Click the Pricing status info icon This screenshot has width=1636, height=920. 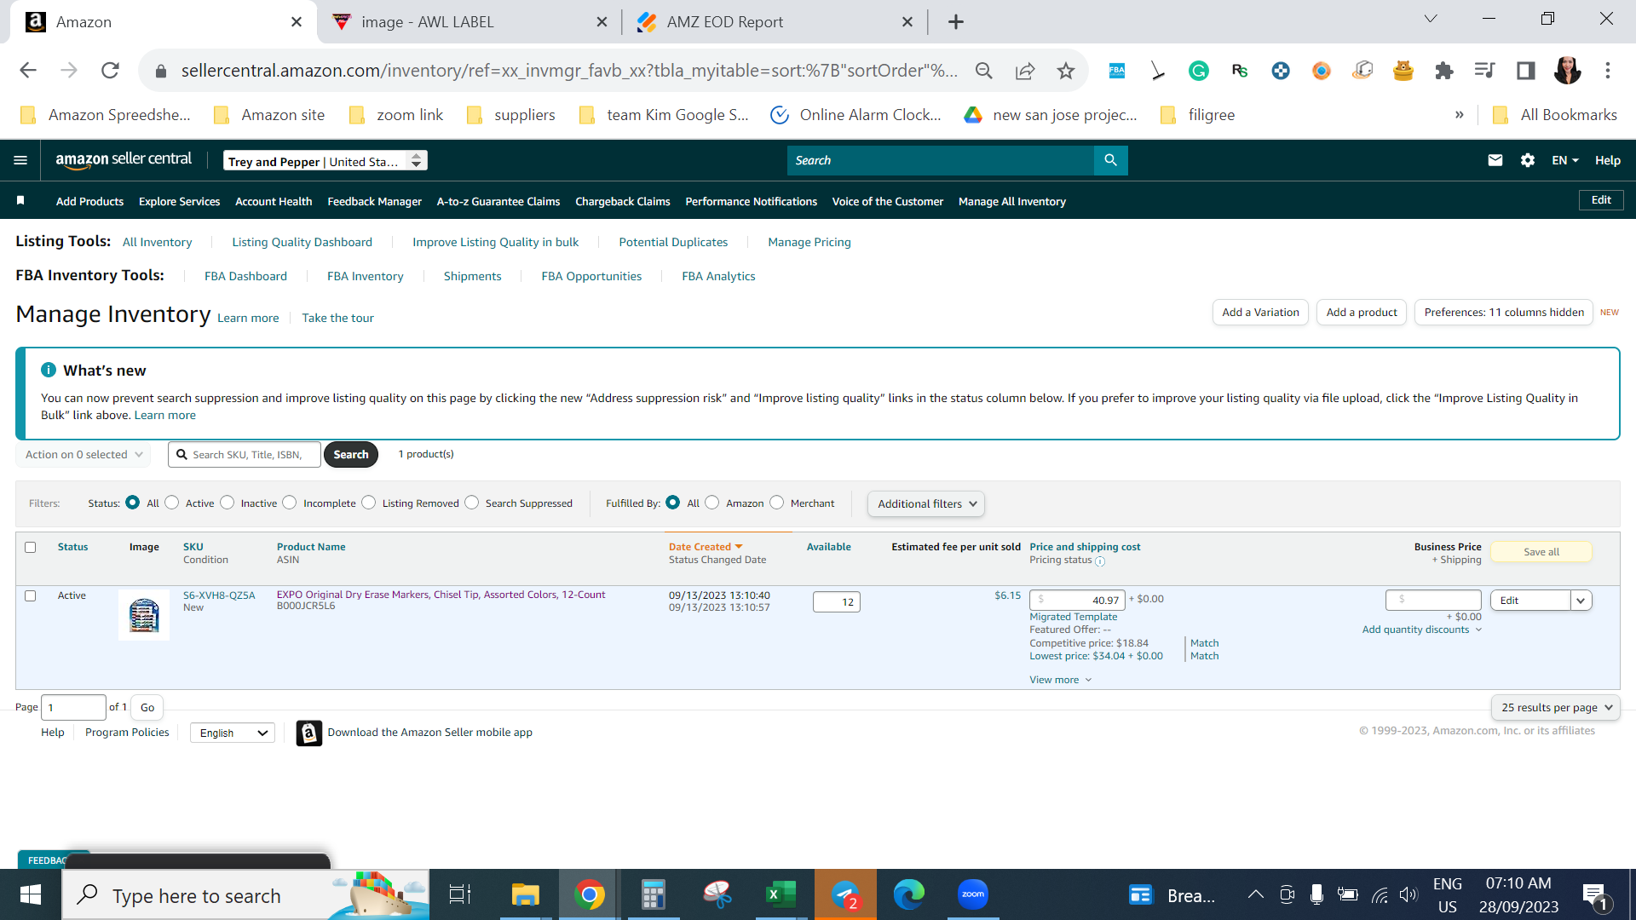[1100, 561]
